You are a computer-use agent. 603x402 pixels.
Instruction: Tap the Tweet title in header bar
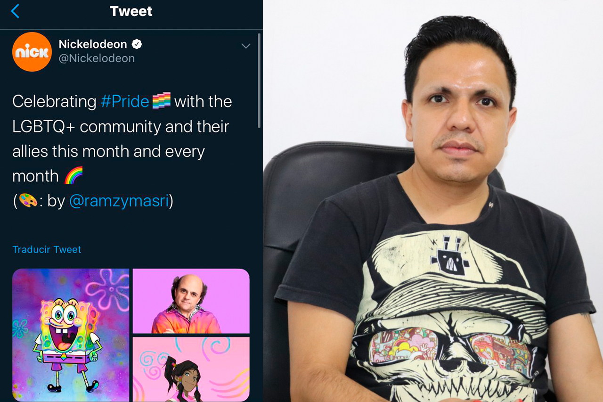point(131,11)
